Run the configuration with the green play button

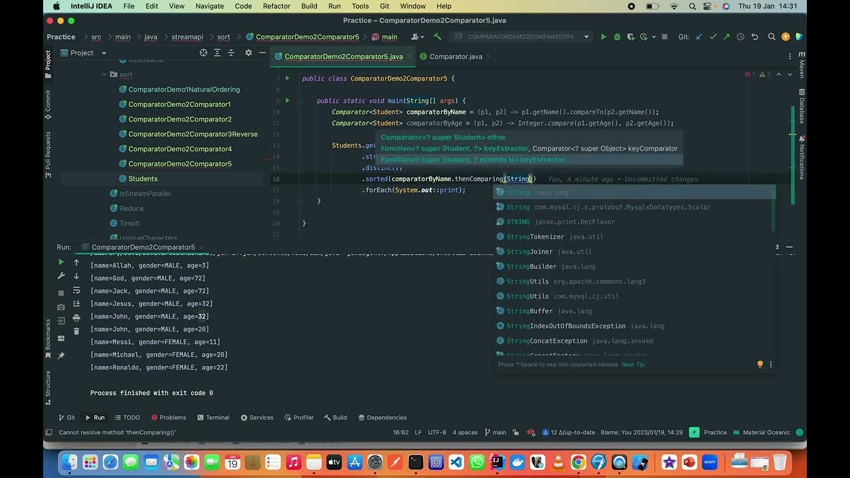pos(603,37)
